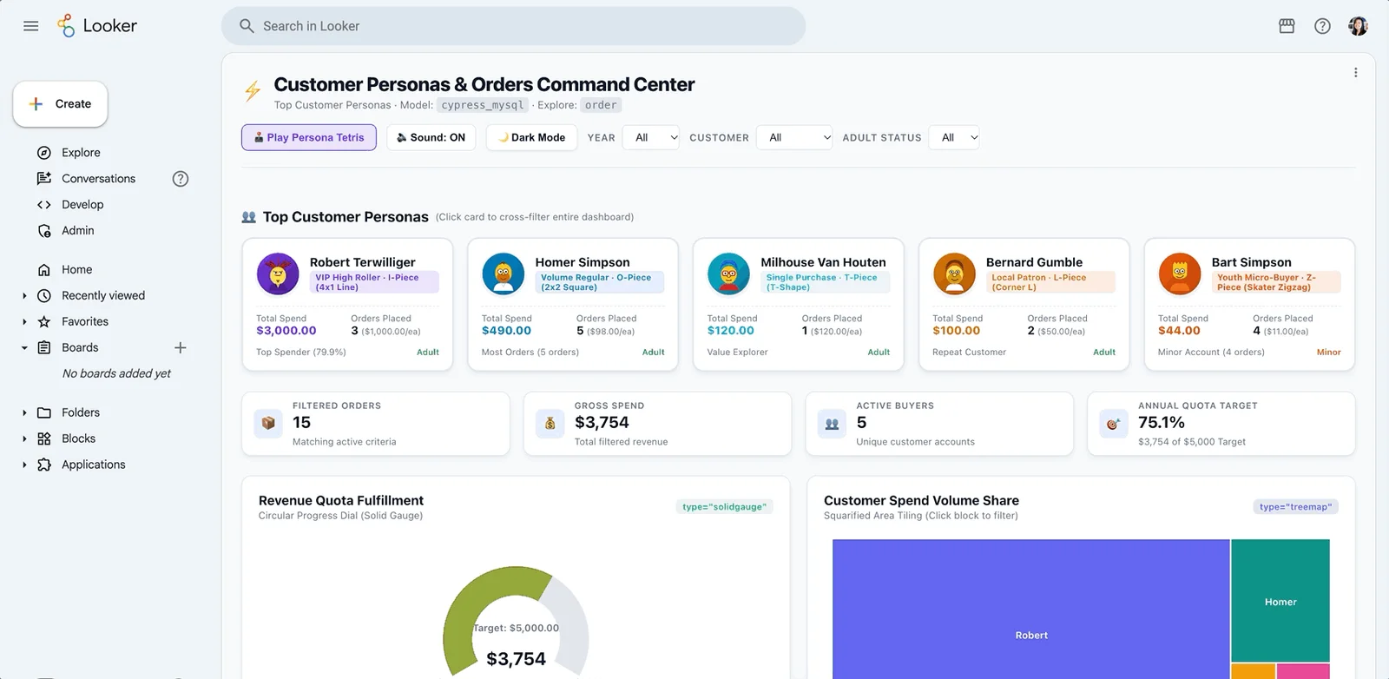Click the teal Homer treemap block
The height and width of the screenshot is (679, 1389).
[x=1280, y=601]
